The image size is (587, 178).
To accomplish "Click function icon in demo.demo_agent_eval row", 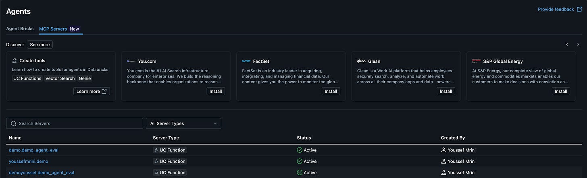I will pyautogui.click(x=156, y=150).
